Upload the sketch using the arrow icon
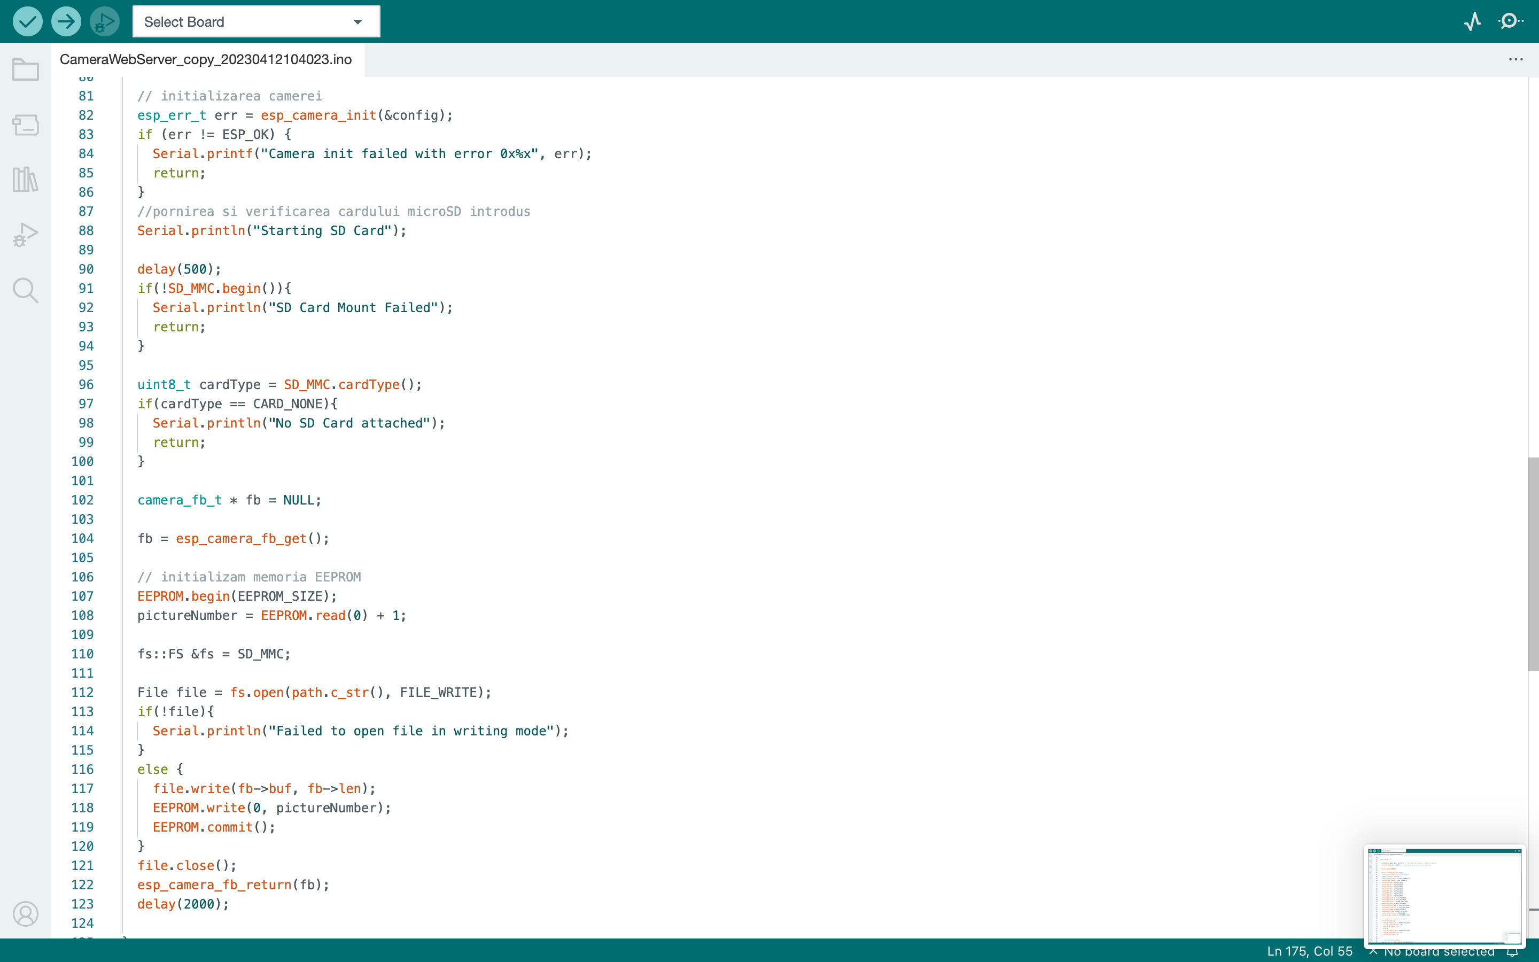 click(x=66, y=21)
